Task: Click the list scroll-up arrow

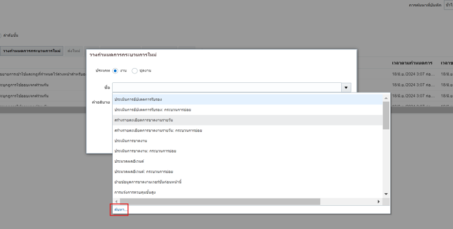Action: [x=386, y=98]
